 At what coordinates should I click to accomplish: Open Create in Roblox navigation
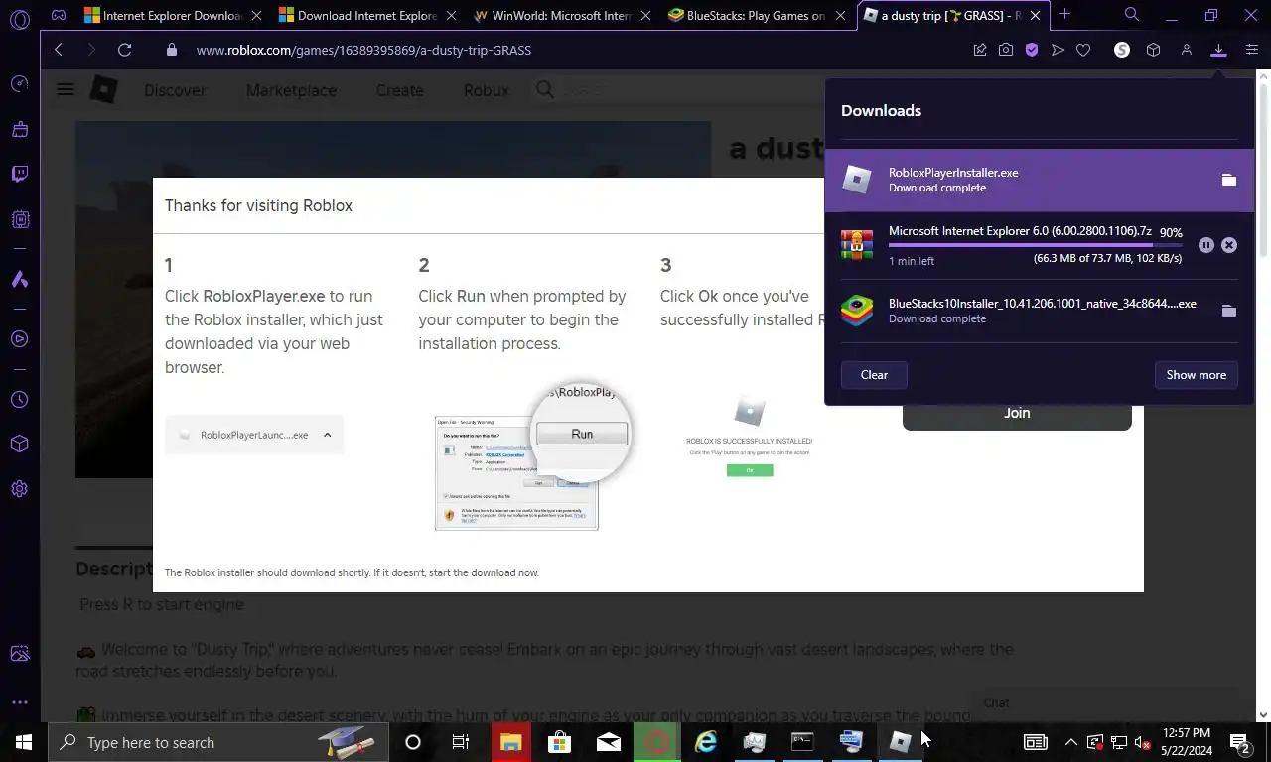click(399, 90)
